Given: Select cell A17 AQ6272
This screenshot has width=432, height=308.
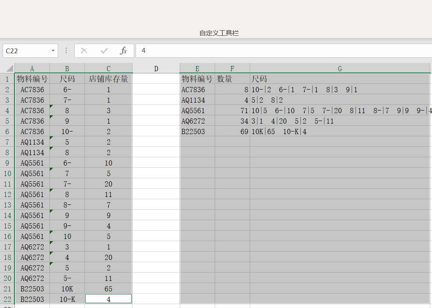Looking at the screenshot, I should (32, 247).
